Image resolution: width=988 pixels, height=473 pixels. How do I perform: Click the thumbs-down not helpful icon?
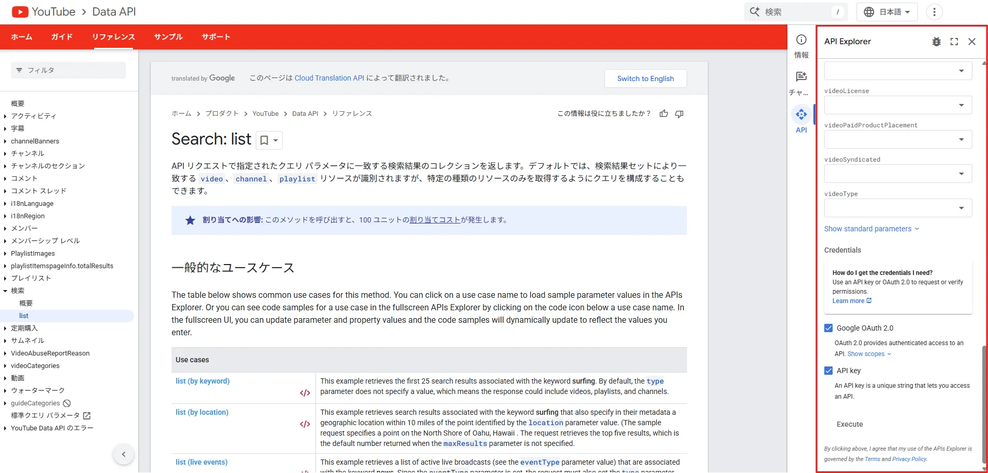tap(679, 113)
